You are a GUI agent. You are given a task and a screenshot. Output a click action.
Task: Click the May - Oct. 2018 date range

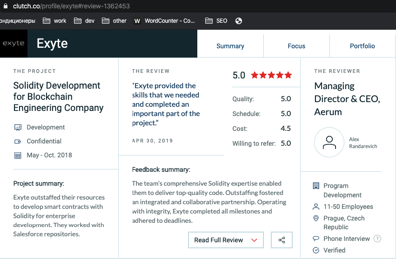[49, 155]
